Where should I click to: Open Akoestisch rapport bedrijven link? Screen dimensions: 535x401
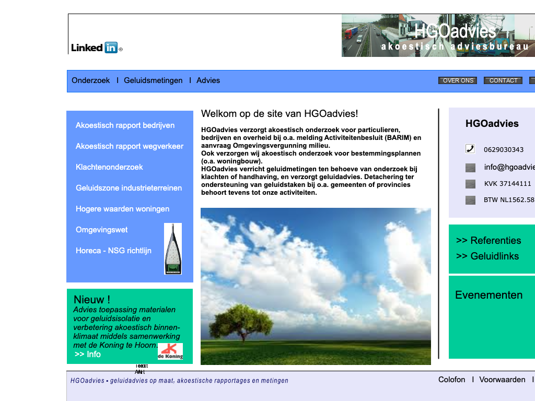(125, 125)
